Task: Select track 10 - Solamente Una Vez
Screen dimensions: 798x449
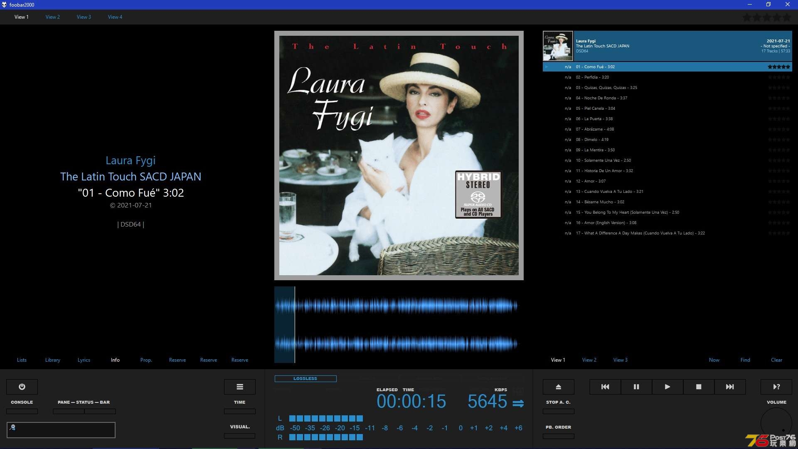Action: tap(667, 160)
